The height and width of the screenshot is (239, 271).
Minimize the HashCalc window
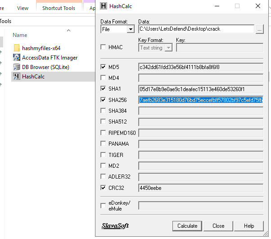coord(217,6)
